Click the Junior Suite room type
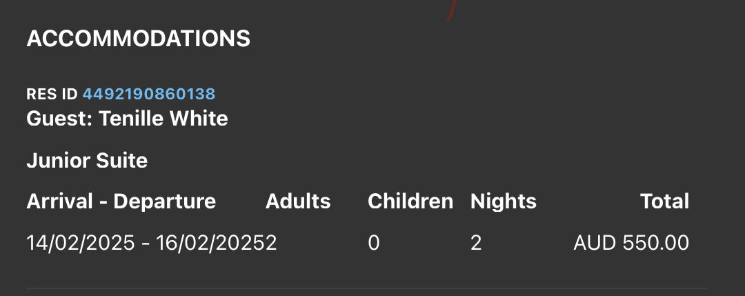Screen dimensions: 745x296 coord(87,161)
